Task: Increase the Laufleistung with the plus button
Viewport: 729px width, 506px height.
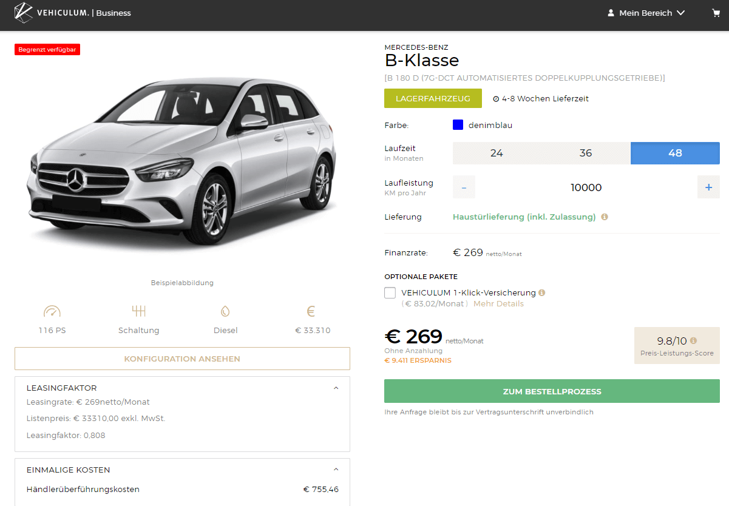Action: click(x=708, y=187)
